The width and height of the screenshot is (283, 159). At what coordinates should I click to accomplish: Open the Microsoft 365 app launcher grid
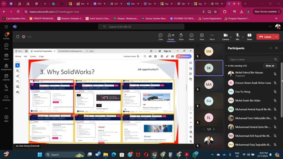[6, 27]
